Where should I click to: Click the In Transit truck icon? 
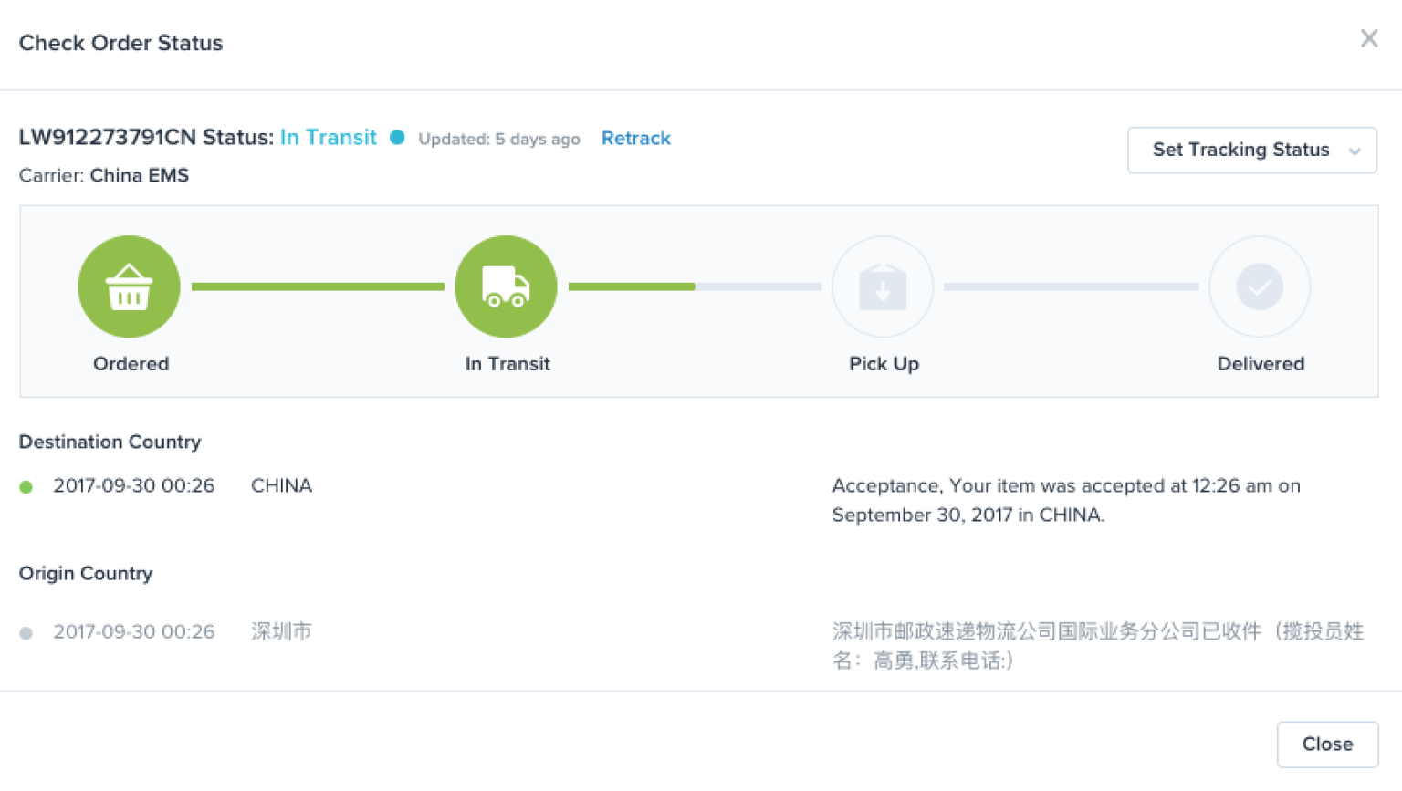pyautogui.click(x=506, y=286)
